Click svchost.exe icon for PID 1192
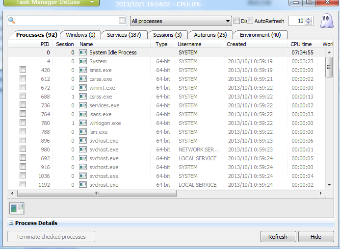 click(83, 185)
